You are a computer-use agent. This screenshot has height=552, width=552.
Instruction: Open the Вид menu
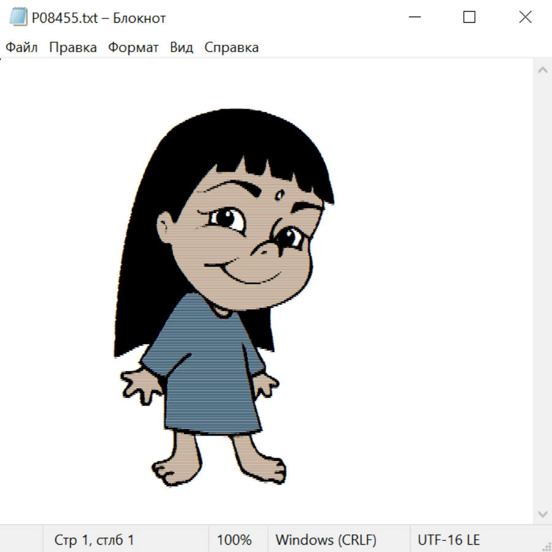(182, 48)
